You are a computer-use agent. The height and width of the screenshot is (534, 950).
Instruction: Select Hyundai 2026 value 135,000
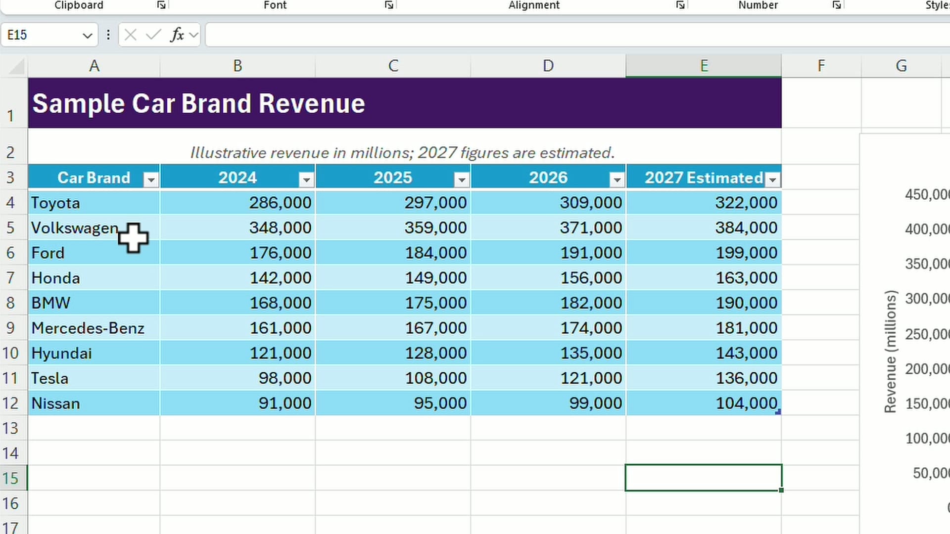548,353
